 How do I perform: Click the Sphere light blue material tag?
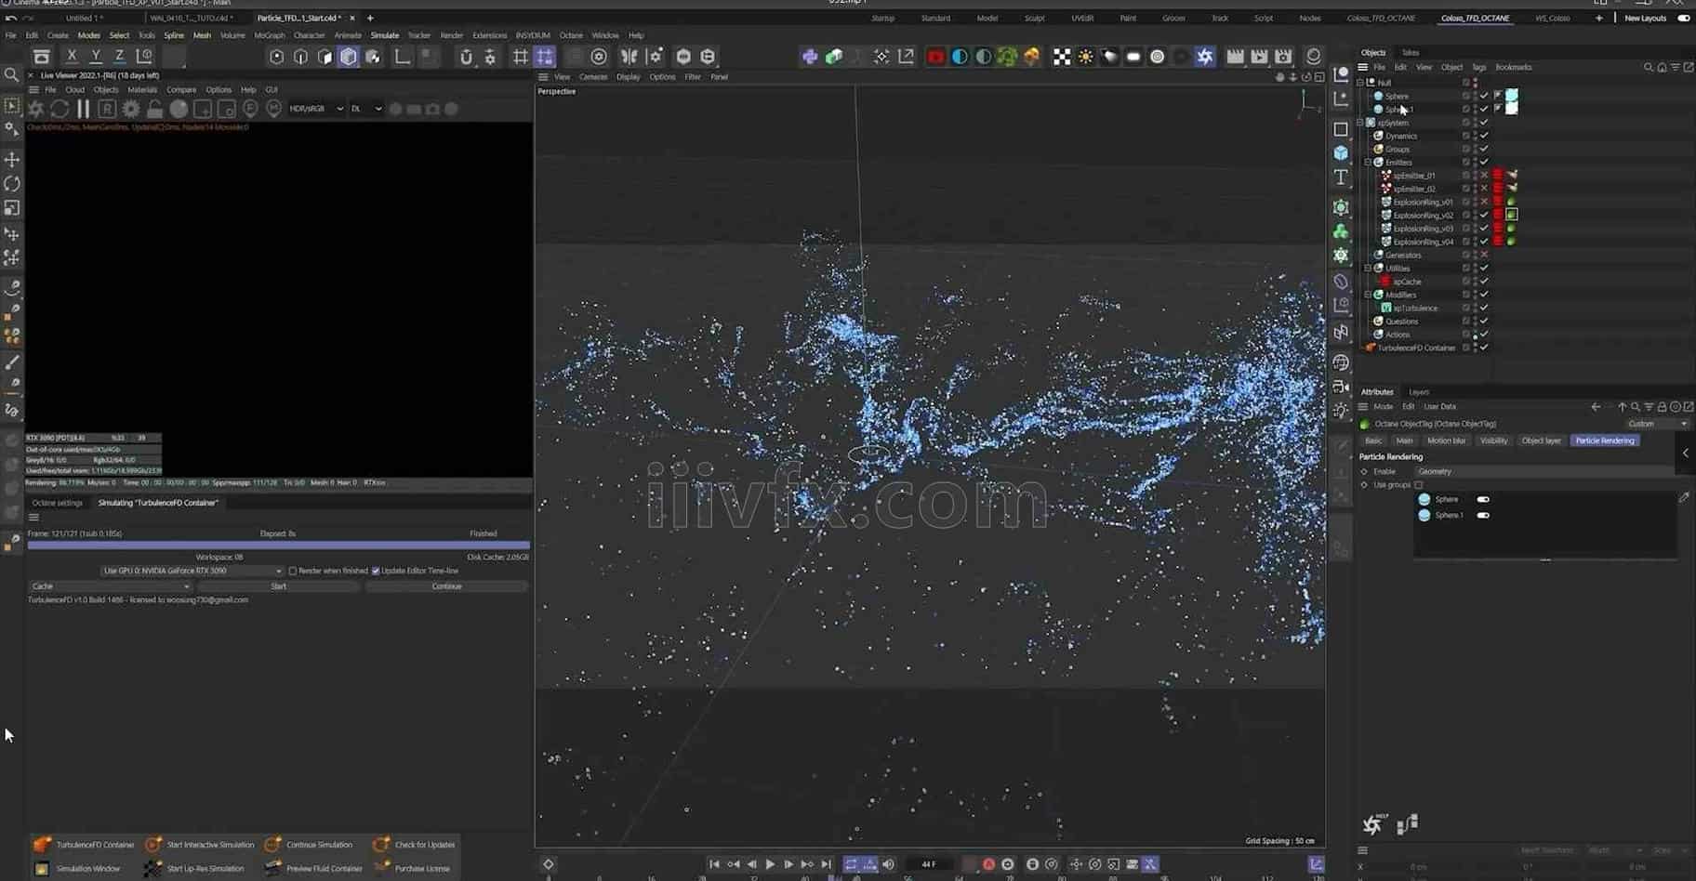click(1512, 96)
